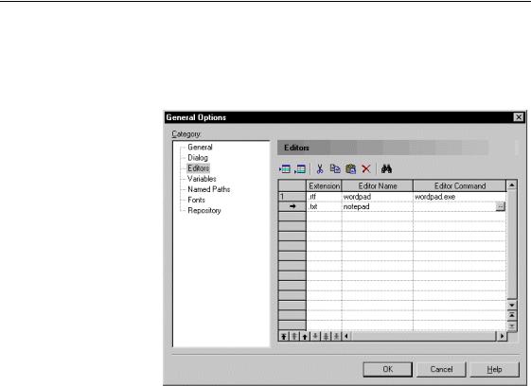The image size is (531, 386).
Task: Click the .rtf extension cell
Action: [324, 197]
